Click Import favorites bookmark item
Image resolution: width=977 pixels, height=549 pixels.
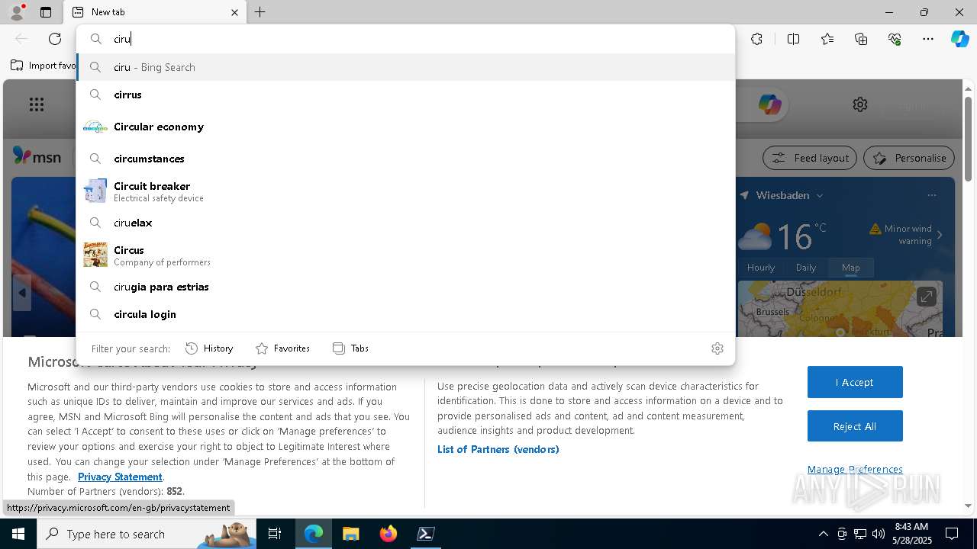coord(44,66)
